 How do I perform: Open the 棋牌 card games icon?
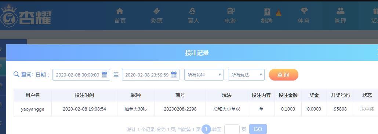[267, 12]
